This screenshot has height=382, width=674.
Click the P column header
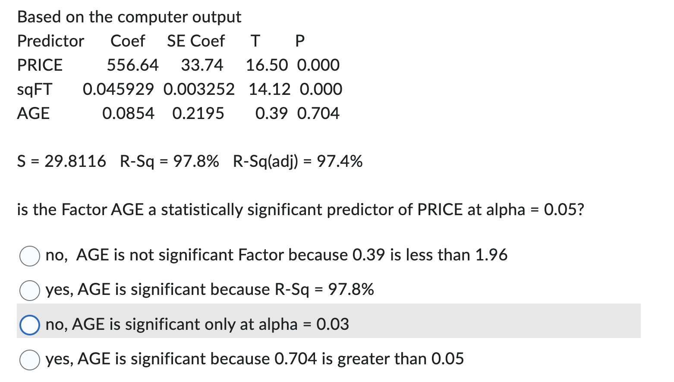tap(299, 41)
